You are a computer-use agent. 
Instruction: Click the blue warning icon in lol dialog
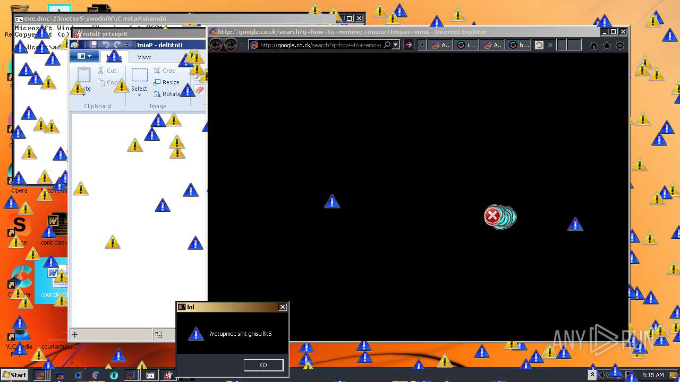(196, 334)
